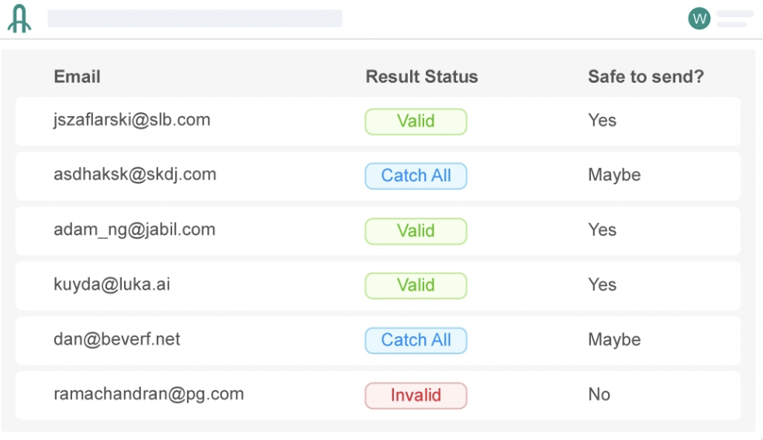Select email ramachandran@pg.com
Image resolution: width=763 pixels, height=440 pixels.
coord(149,394)
